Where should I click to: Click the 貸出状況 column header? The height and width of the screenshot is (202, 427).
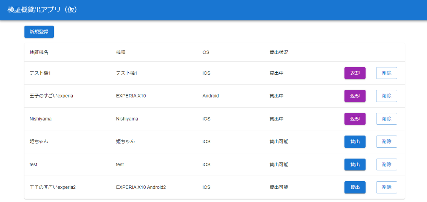coord(279,53)
